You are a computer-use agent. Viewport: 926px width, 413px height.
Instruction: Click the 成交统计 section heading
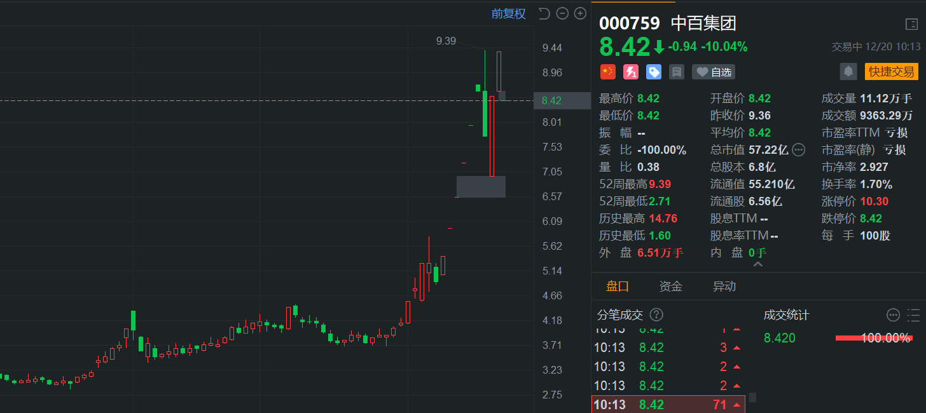coord(787,315)
